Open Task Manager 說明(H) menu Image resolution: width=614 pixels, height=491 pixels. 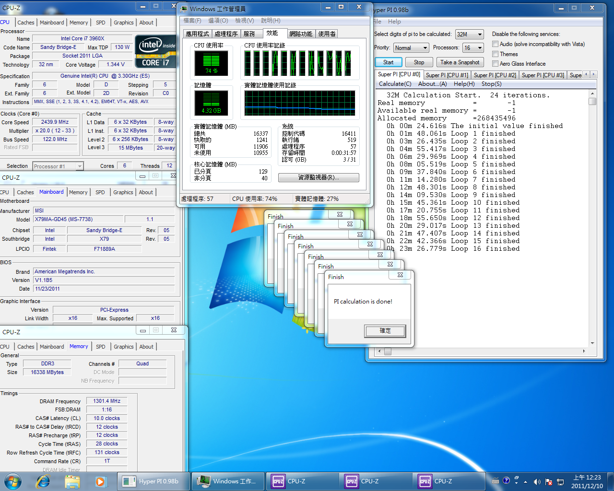(271, 21)
